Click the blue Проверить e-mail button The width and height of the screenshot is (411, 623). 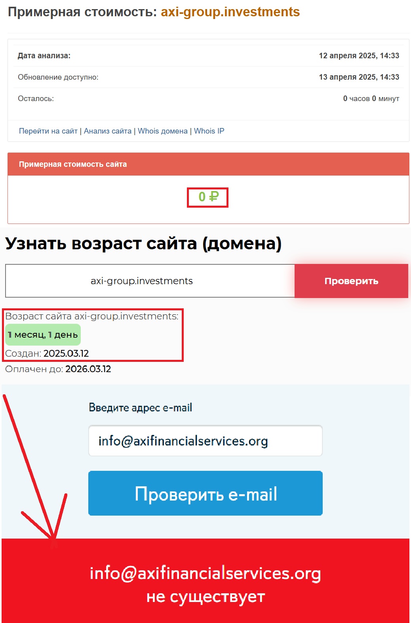205,493
